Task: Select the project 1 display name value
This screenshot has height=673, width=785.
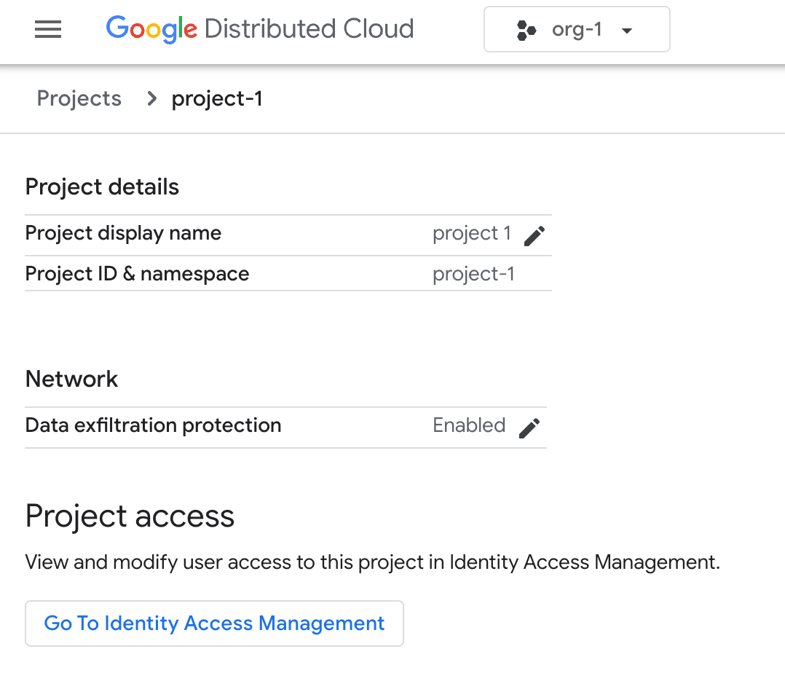Action: coord(472,233)
